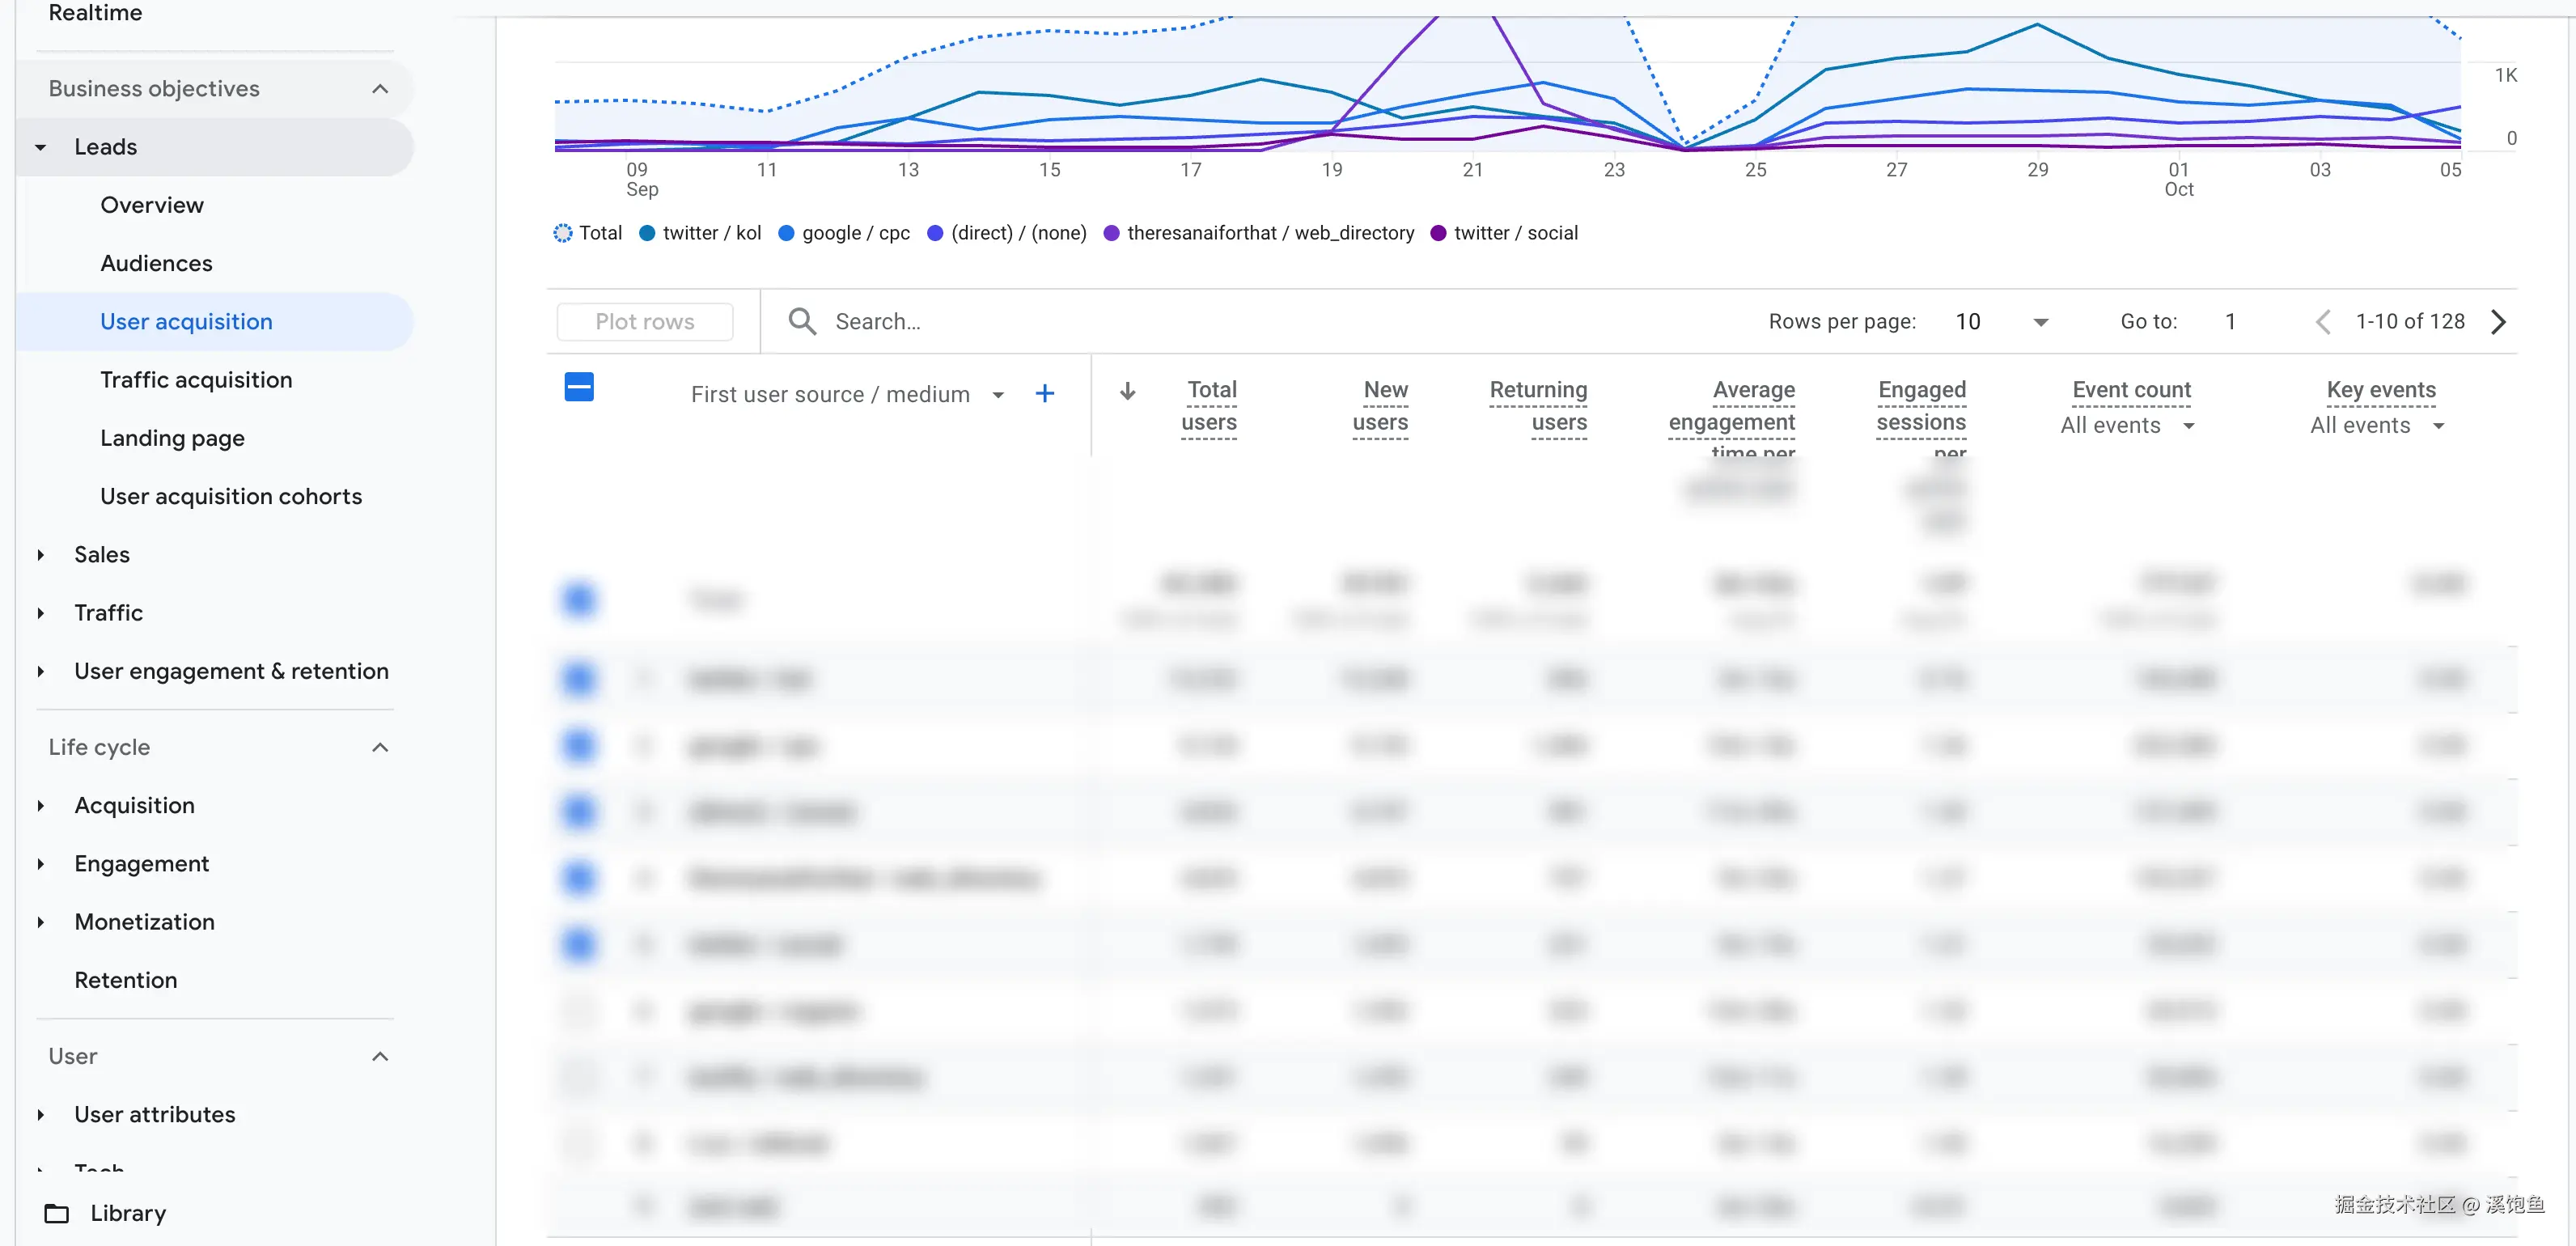Uncheck the first blurred data row checkbox
The width and height of the screenshot is (2576, 1246).
click(579, 679)
